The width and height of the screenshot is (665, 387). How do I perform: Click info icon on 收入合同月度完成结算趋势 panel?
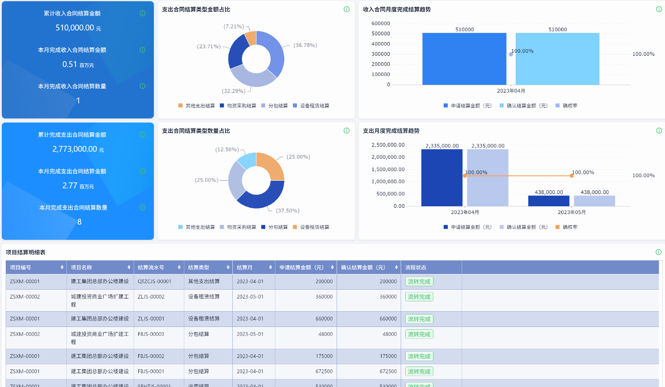(x=659, y=9)
